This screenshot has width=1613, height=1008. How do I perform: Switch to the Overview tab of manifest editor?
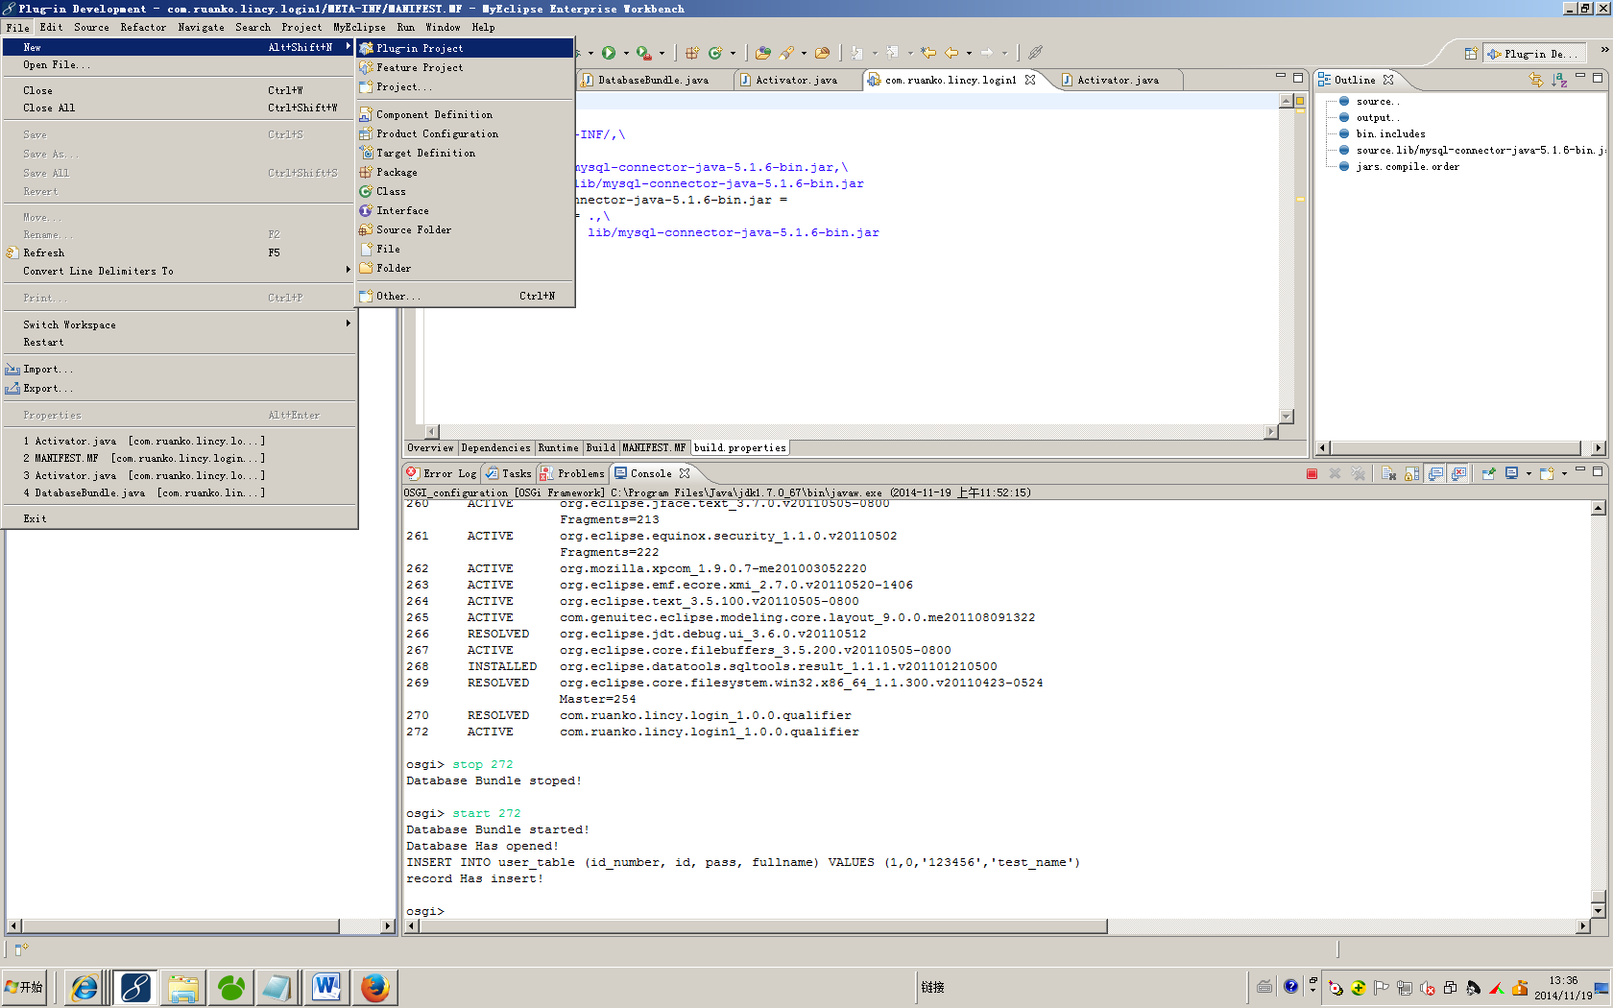coord(430,447)
